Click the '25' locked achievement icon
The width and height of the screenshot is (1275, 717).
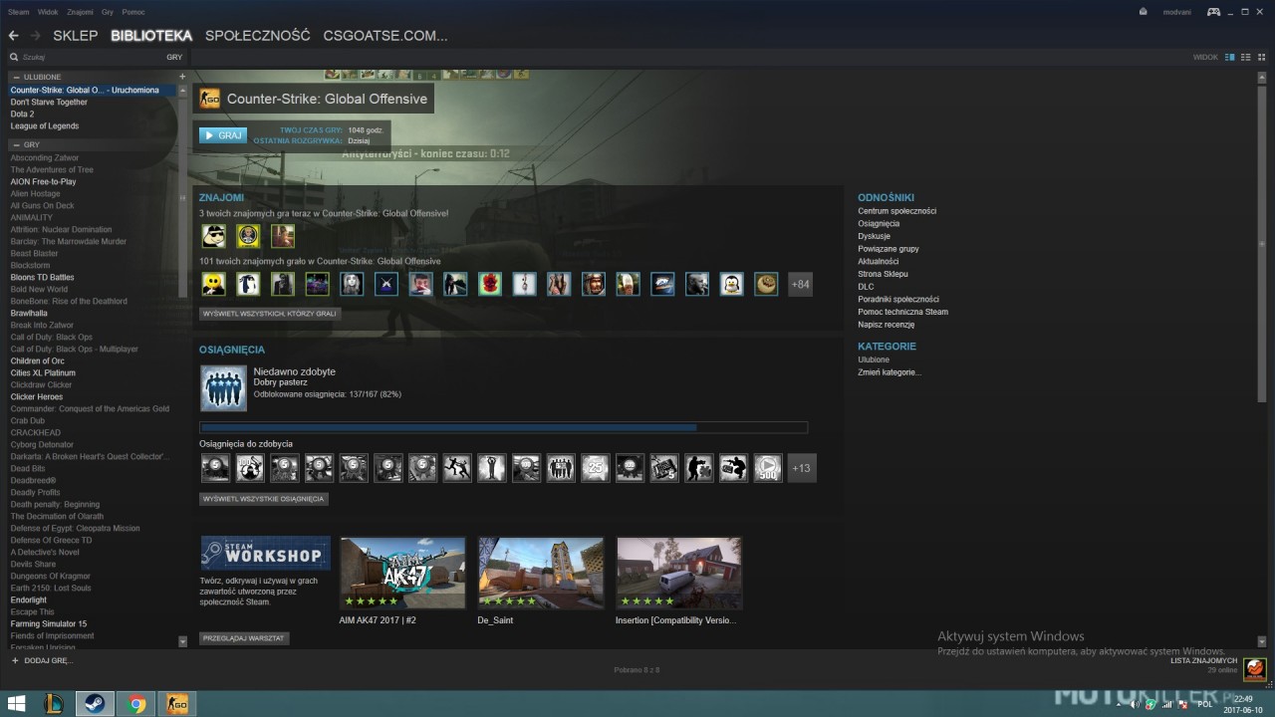[596, 468]
